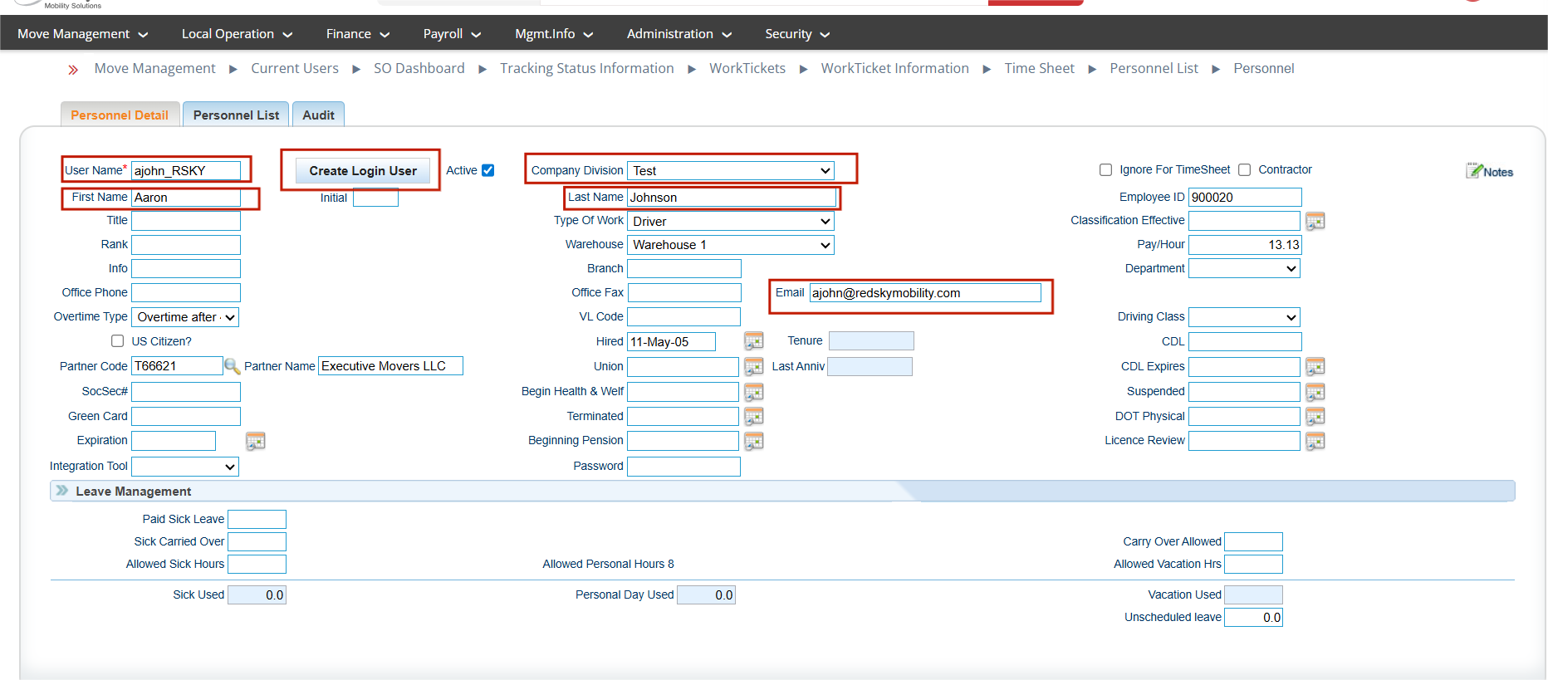
Task: Open calendar picker next to Hired date
Action: (x=753, y=341)
